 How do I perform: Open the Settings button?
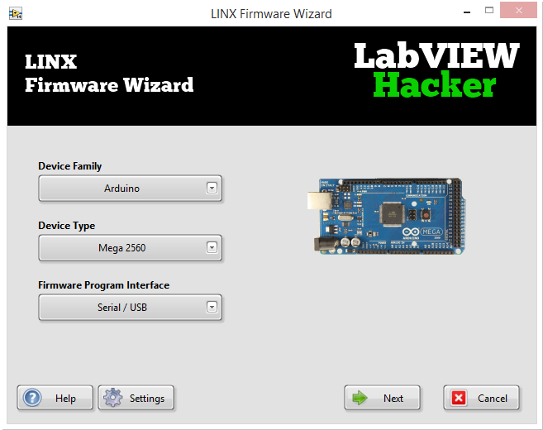(x=136, y=398)
